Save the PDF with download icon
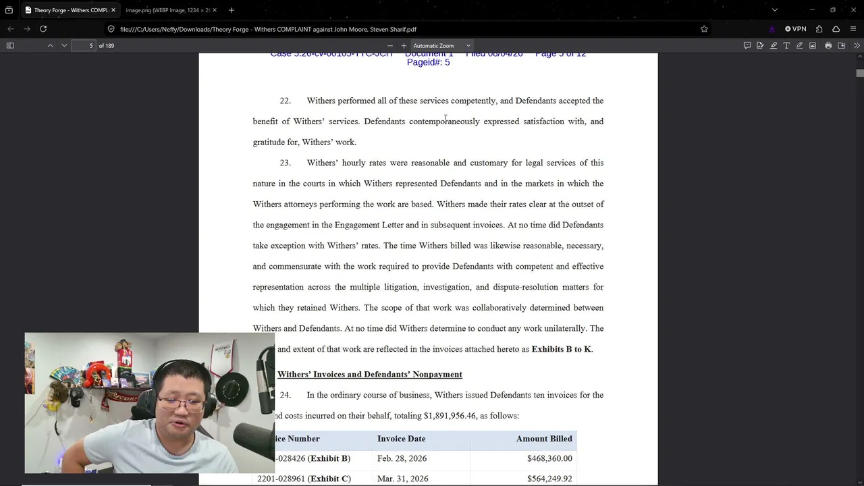864x486 pixels. [x=842, y=45]
